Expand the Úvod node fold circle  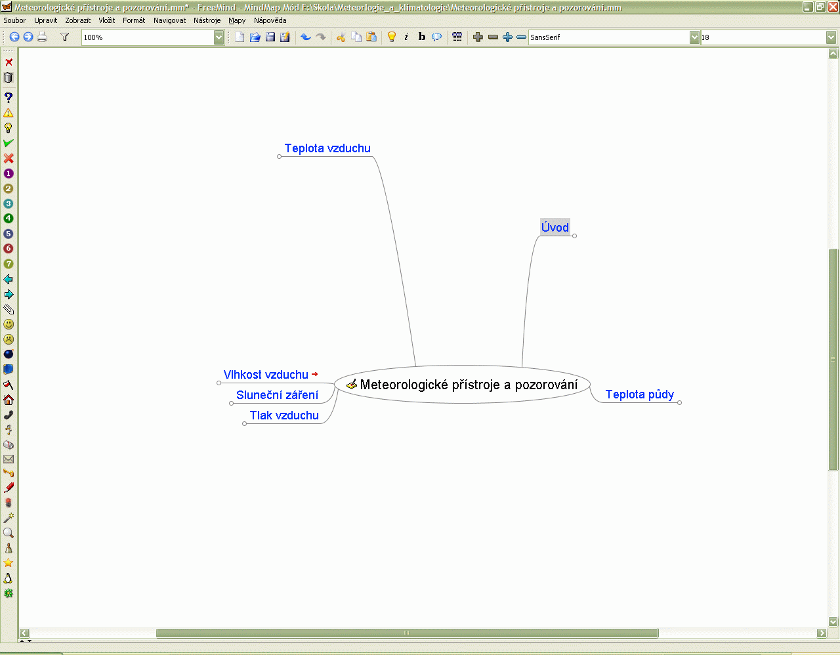tap(574, 236)
